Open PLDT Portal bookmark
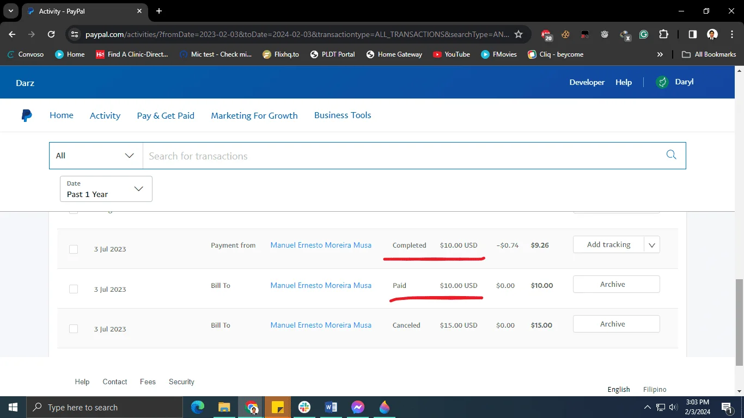Image resolution: width=744 pixels, height=418 pixels. point(332,54)
